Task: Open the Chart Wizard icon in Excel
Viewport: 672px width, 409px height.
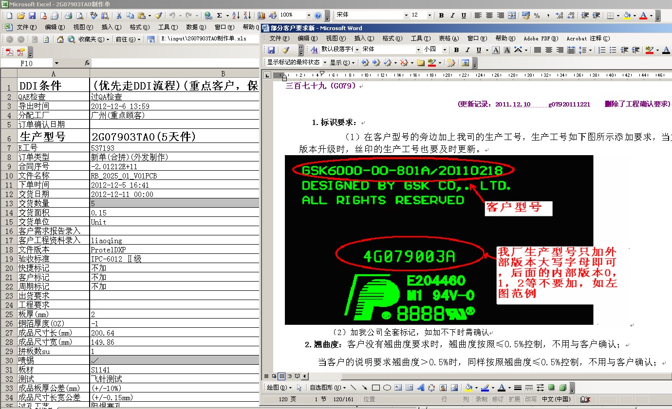Action: tap(261, 15)
